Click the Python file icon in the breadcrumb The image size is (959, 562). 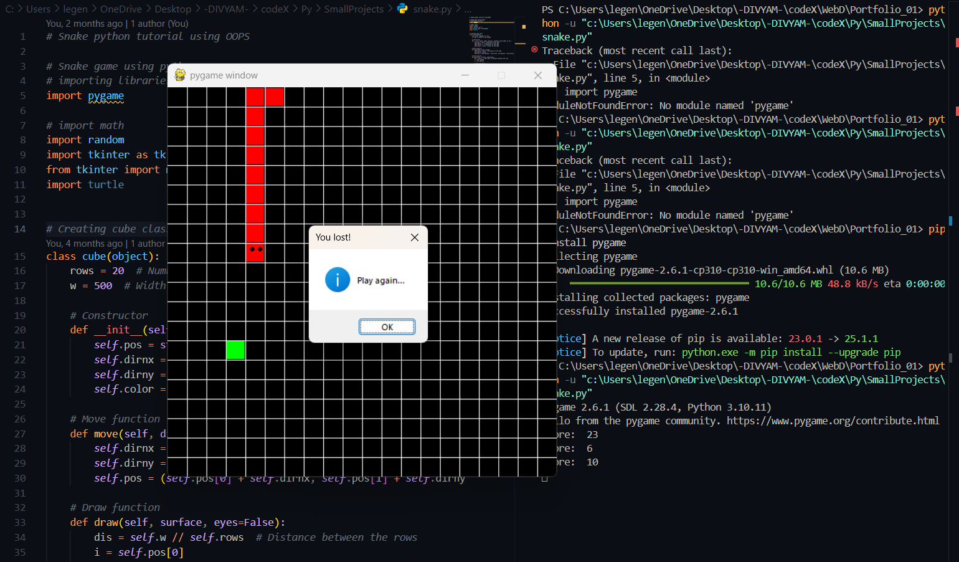tap(403, 9)
